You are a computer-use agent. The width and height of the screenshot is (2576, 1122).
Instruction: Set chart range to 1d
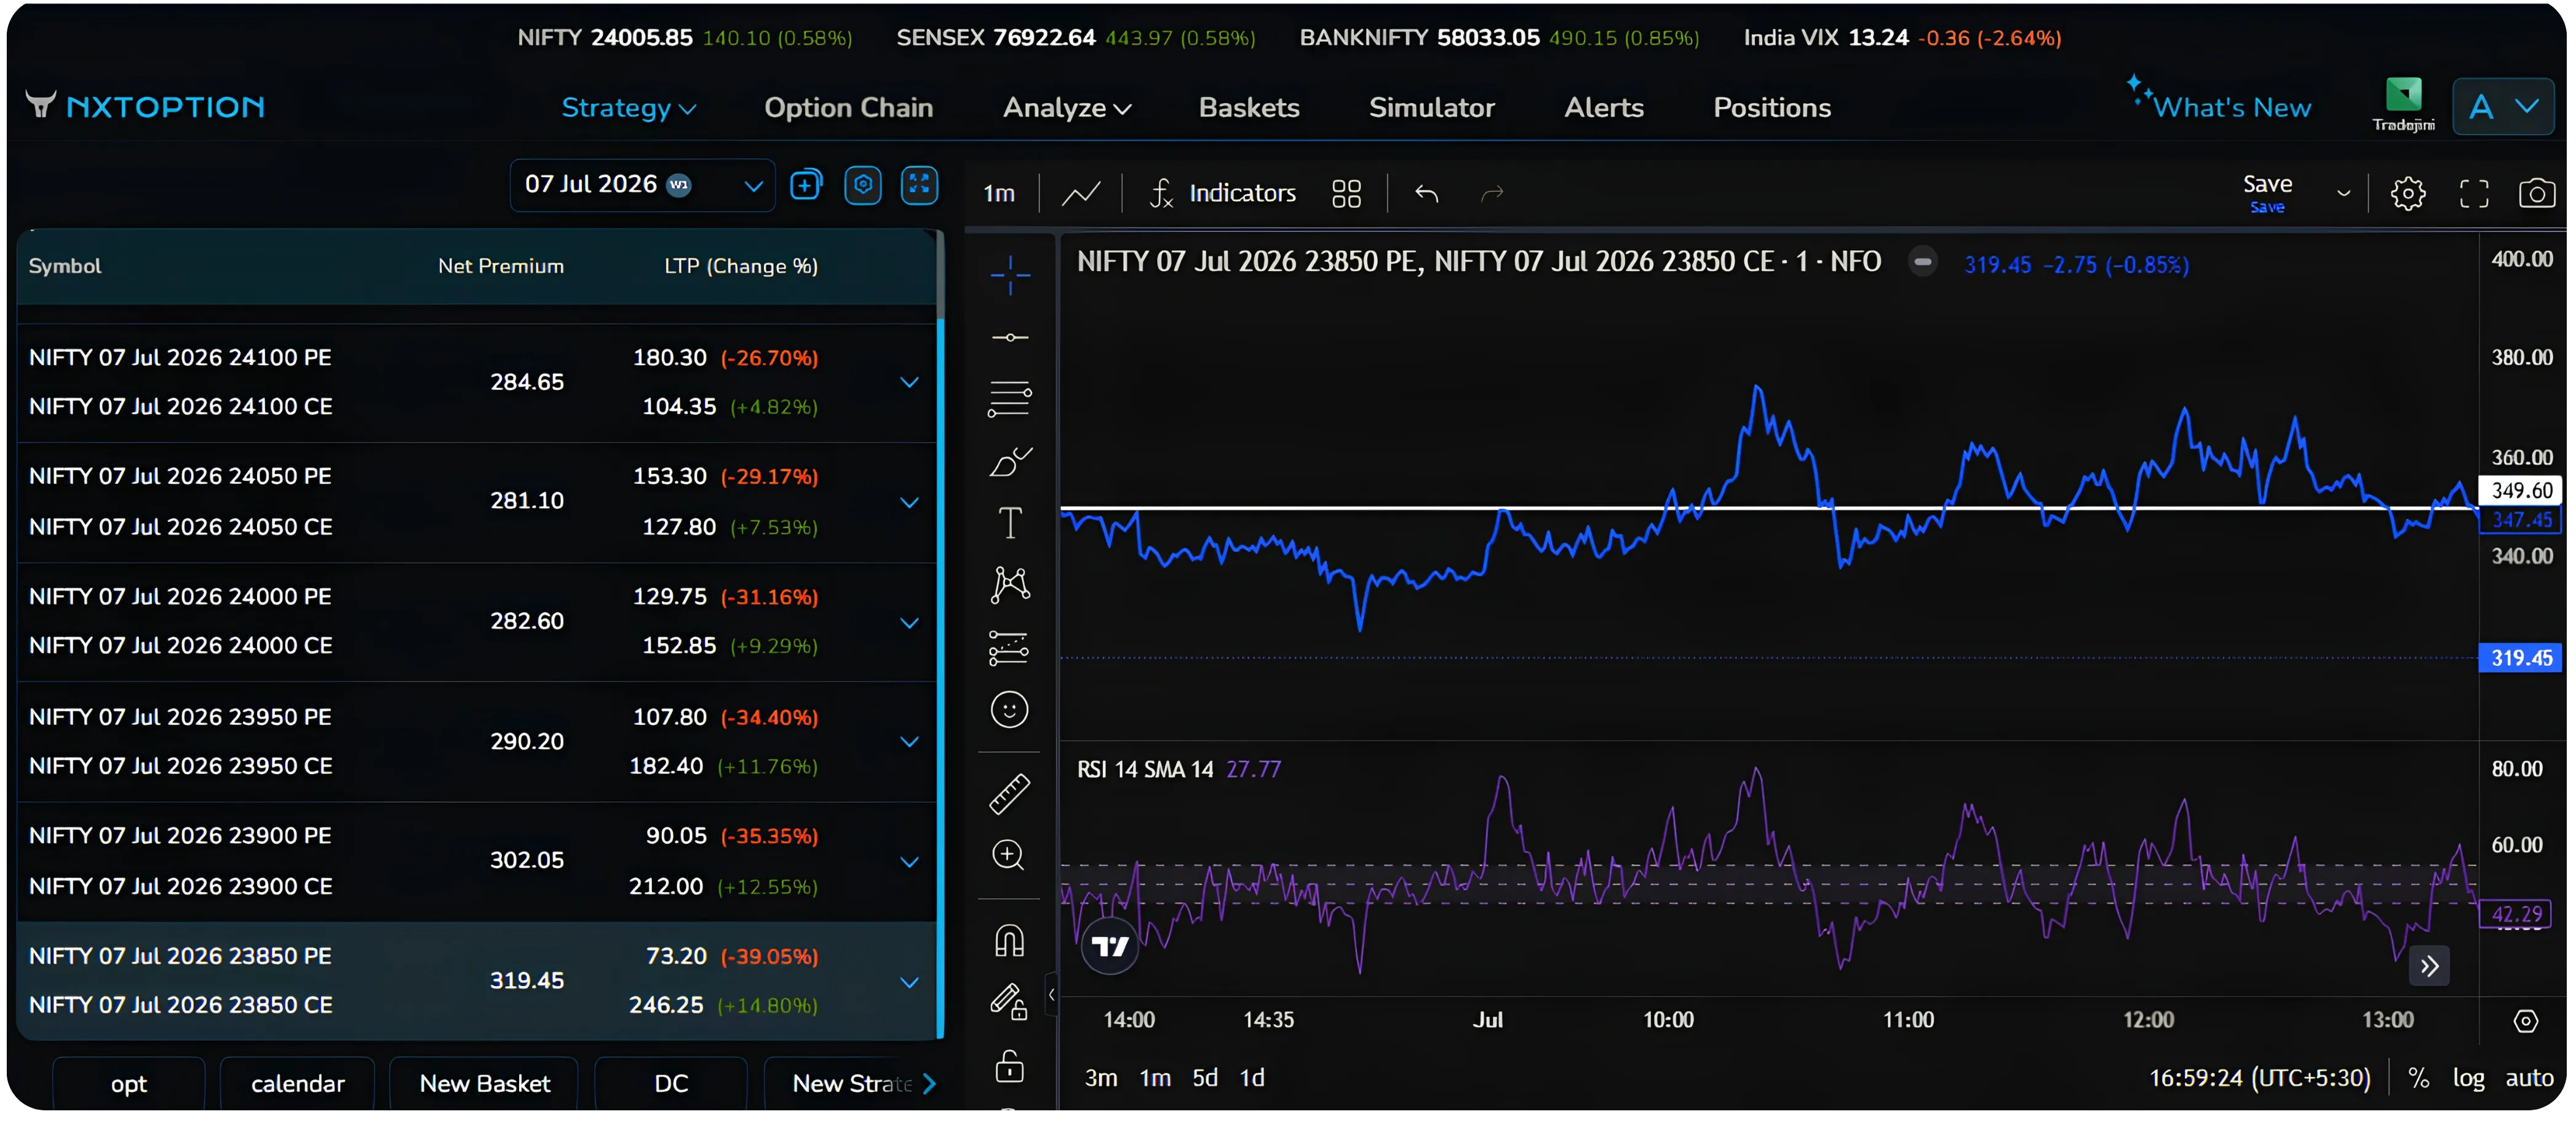pyautogui.click(x=1252, y=1077)
